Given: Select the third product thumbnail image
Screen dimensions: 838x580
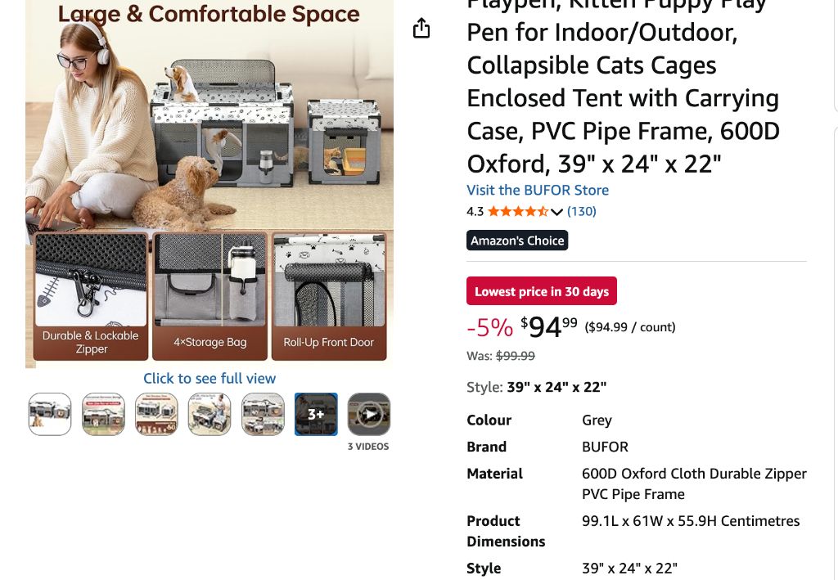Looking at the screenshot, I should point(156,414).
